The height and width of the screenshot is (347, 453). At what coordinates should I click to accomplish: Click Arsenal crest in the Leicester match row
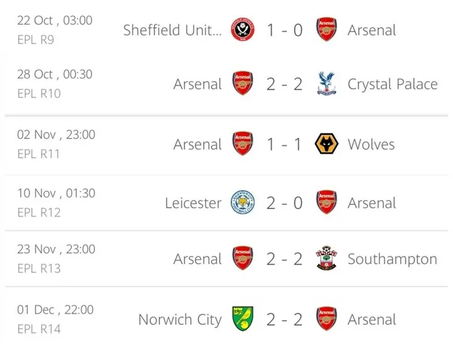click(327, 203)
